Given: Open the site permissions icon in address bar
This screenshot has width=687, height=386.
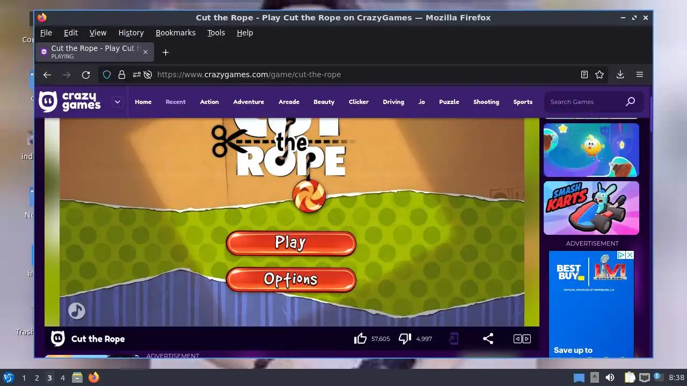Looking at the screenshot, I should tap(136, 75).
